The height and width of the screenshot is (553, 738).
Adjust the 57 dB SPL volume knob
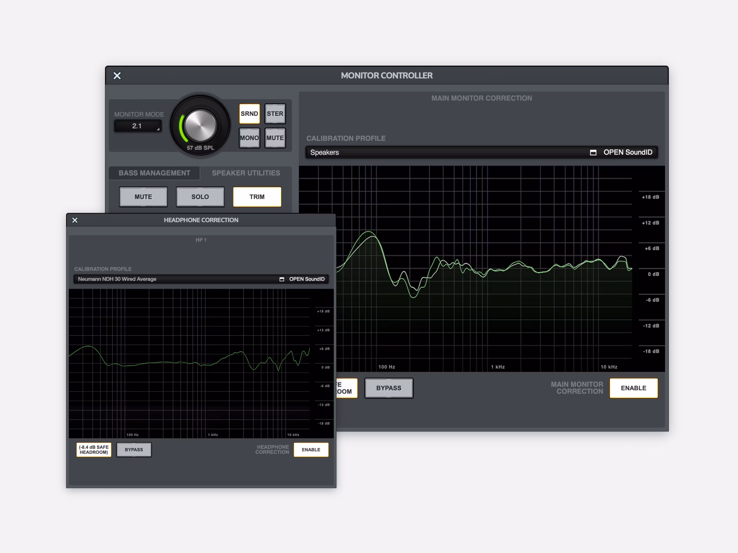(x=199, y=125)
